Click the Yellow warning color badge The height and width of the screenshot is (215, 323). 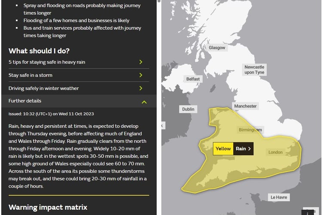coord(223,149)
